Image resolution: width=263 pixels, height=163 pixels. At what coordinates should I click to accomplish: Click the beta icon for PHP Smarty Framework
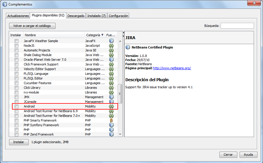click(111, 120)
